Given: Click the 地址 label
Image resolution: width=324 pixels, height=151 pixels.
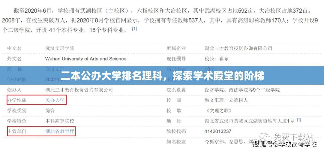Looking at the screenshot, I should coord(174,121).
